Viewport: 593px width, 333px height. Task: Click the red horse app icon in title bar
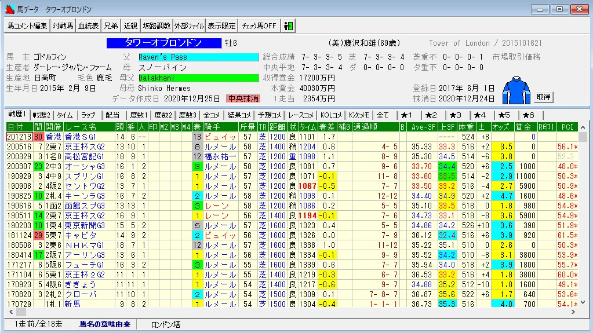click(x=10, y=9)
